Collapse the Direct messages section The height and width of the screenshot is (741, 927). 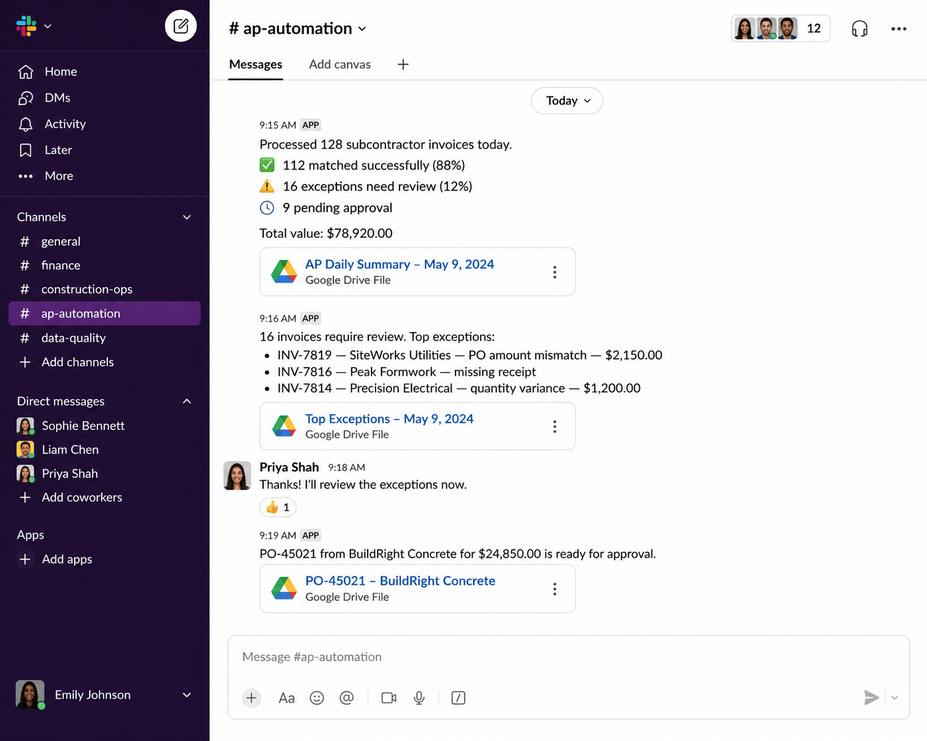pyautogui.click(x=187, y=402)
